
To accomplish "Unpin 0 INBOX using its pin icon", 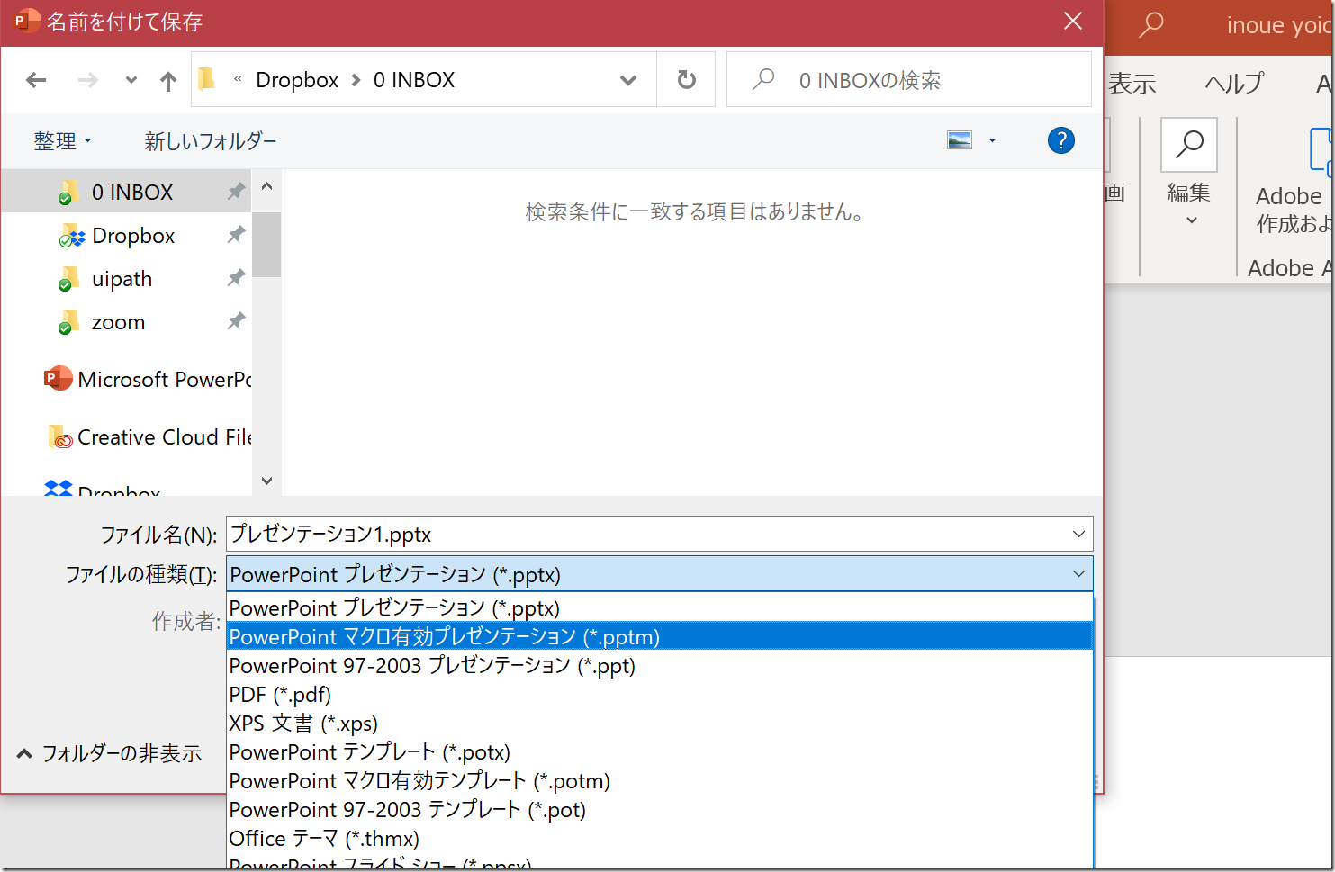I will tap(236, 191).
